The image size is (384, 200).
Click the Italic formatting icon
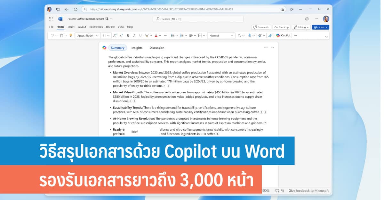pyautogui.click(x=134, y=36)
